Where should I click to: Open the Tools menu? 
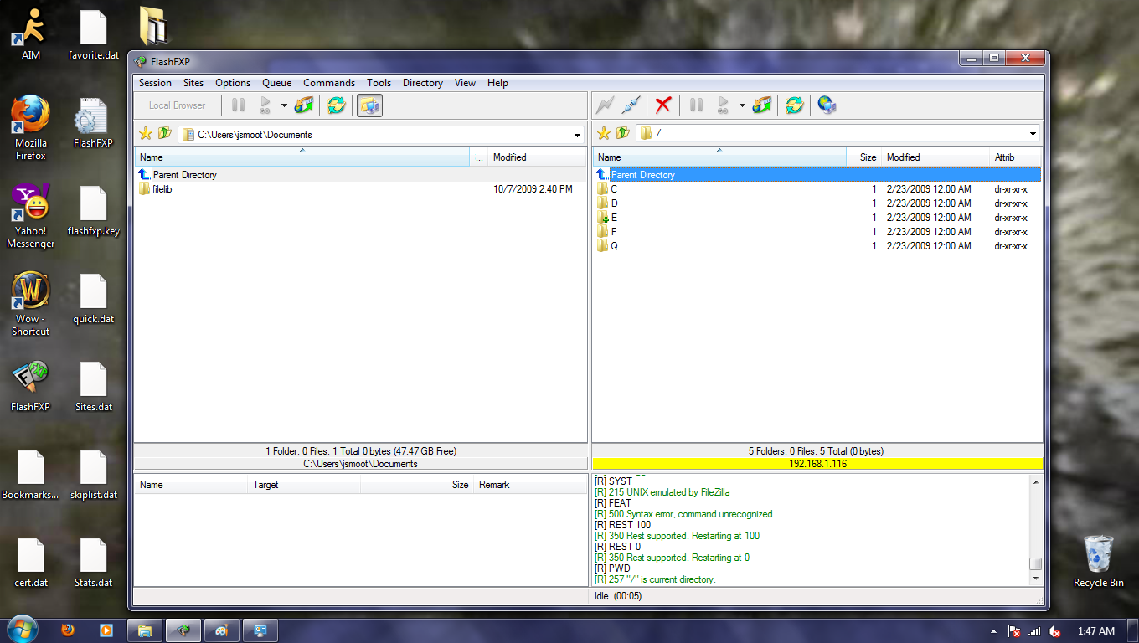click(379, 83)
